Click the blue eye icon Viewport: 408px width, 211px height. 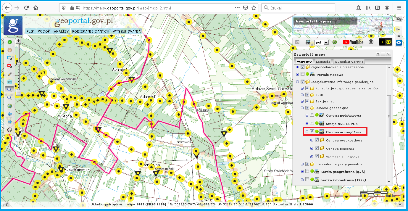(x=399, y=42)
